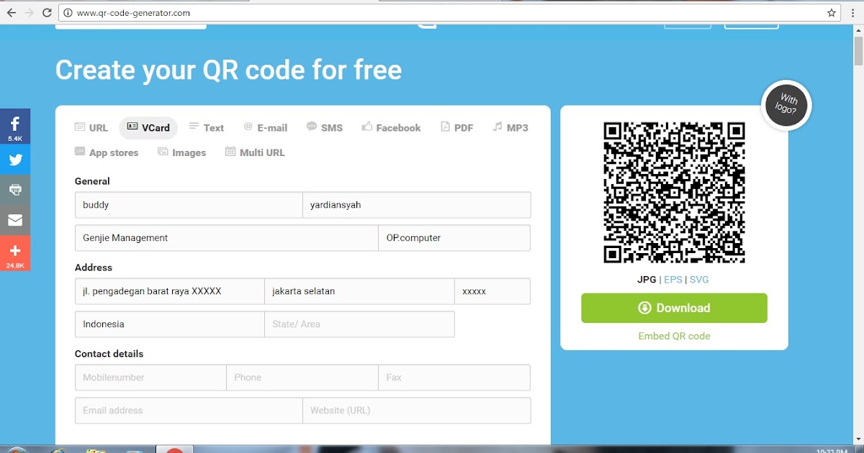Click the site info icon in address bar
The height and width of the screenshot is (453, 864).
pos(68,13)
